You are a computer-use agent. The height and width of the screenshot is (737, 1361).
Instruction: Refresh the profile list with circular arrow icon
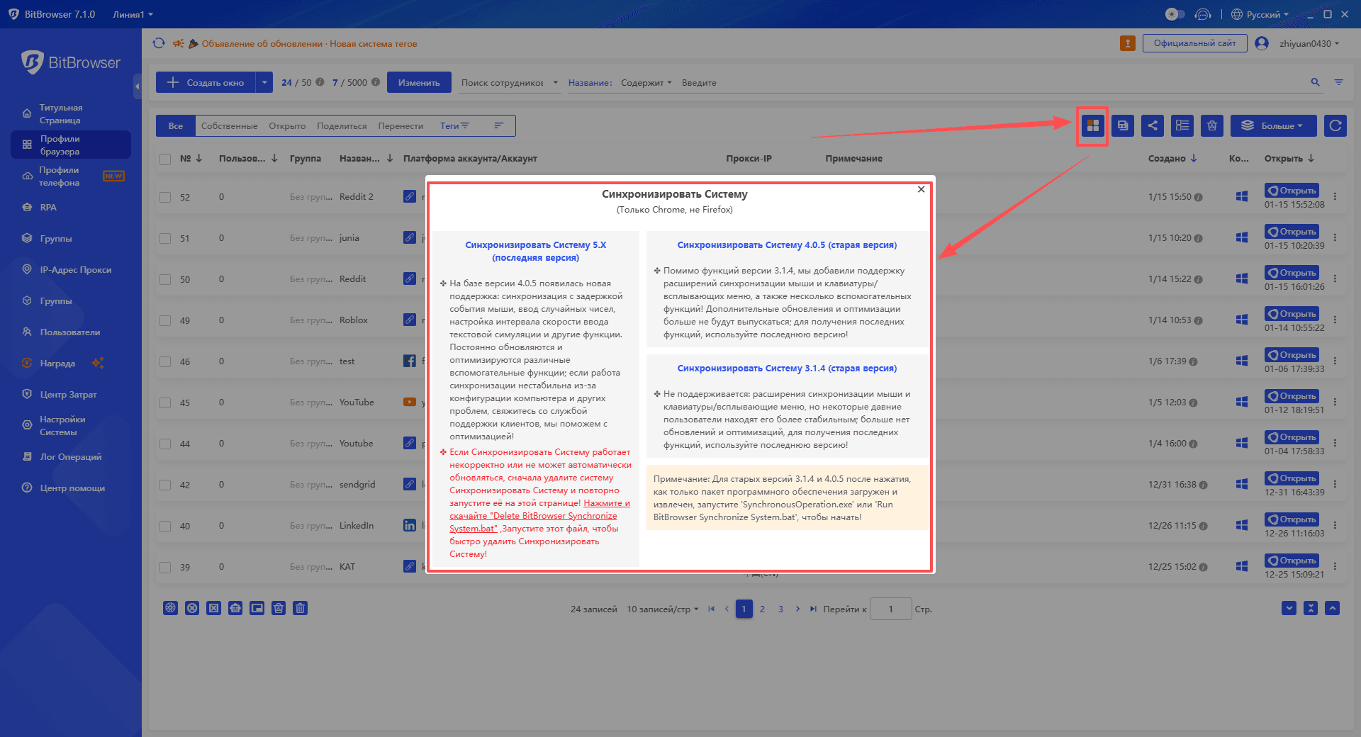(x=1335, y=125)
